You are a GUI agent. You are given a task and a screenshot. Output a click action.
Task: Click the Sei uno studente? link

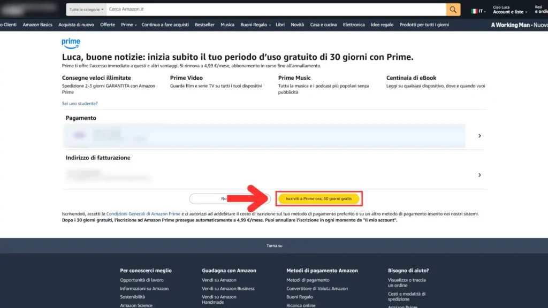[x=80, y=103]
